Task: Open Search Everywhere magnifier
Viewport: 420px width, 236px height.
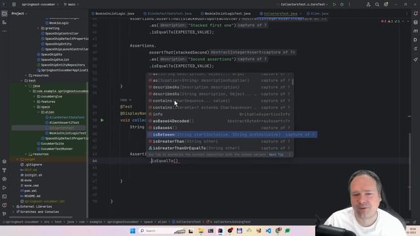Action: [x=377, y=5]
